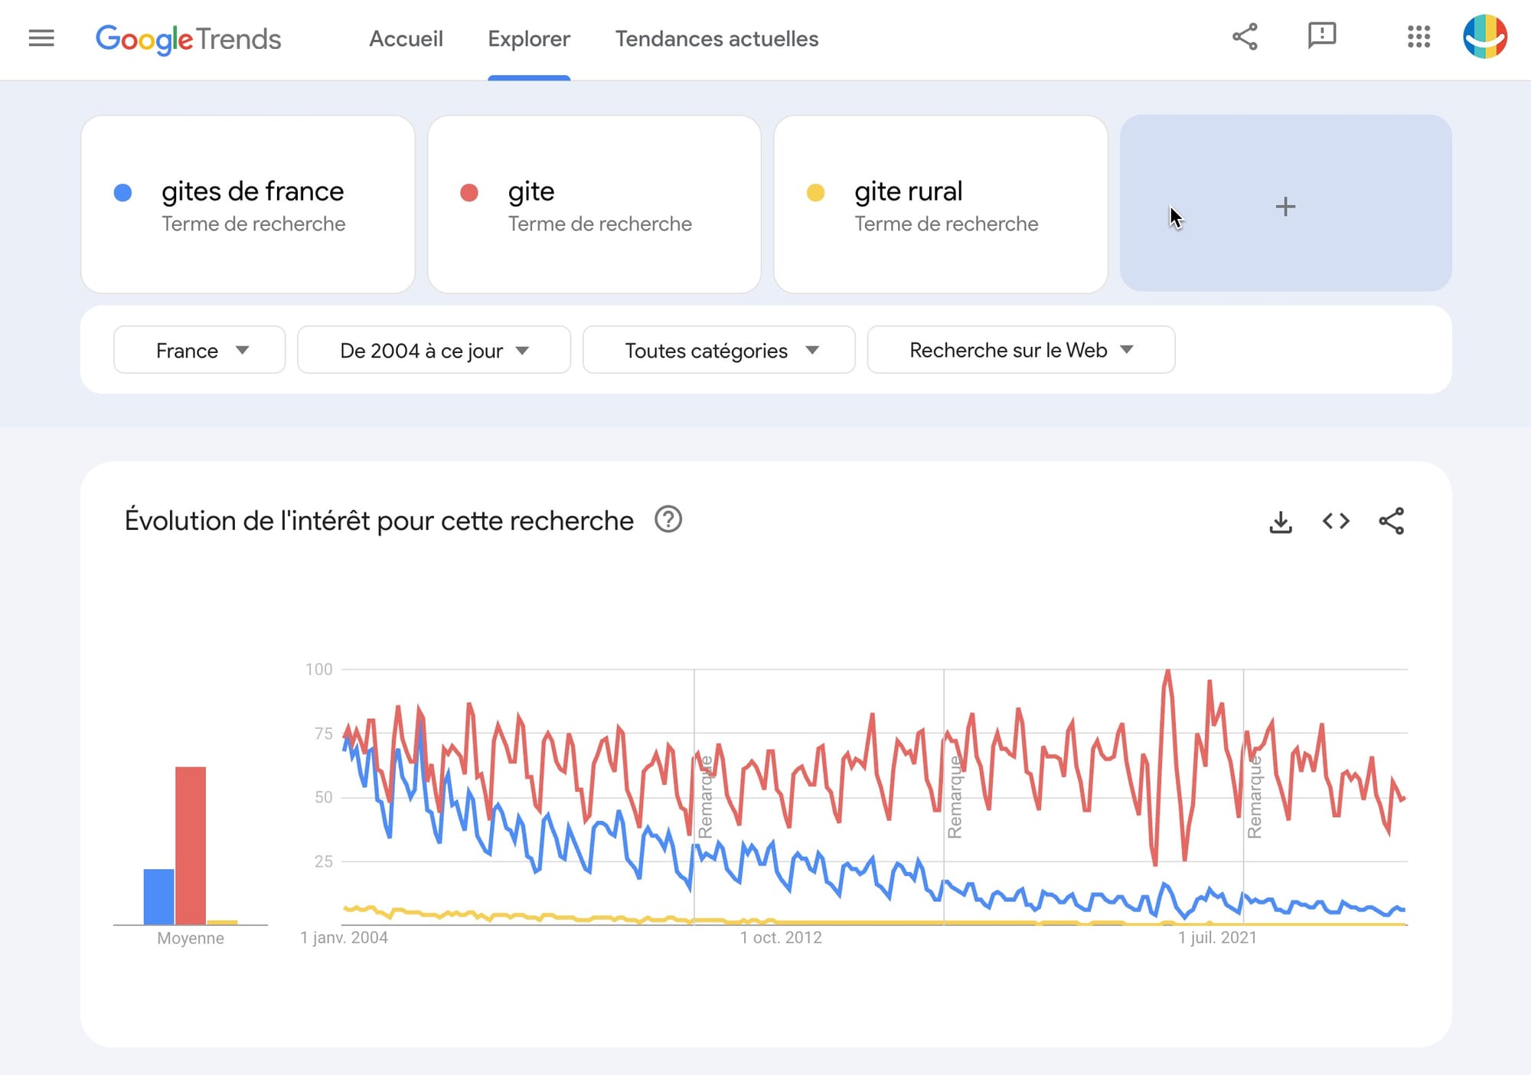The image size is (1531, 1075).
Task: Open help icon beside chart title
Action: tap(668, 520)
